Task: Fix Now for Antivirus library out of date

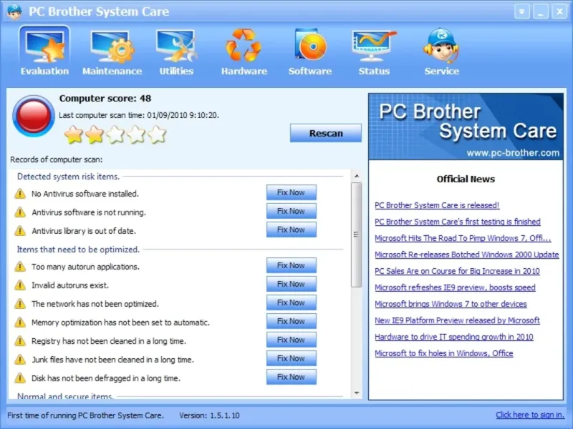Action: (292, 230)
